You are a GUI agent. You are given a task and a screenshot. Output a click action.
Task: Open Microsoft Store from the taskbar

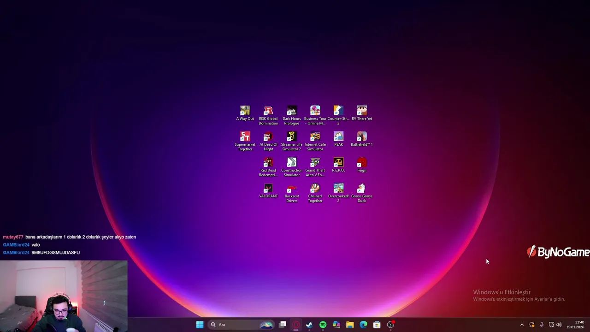click(x=377, y=325)
